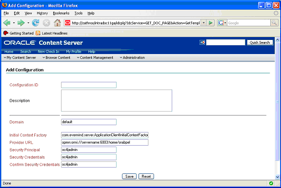
Task: Click the Provider URL field
Action: 105,142
